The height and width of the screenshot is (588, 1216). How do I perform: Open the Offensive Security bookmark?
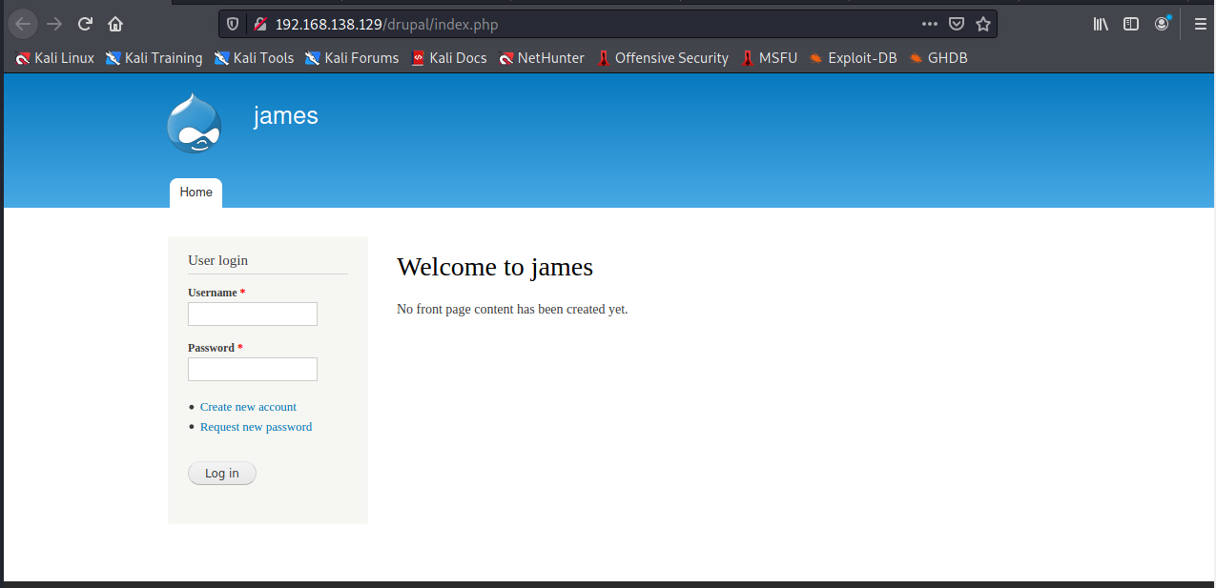(x=663, y=58)
